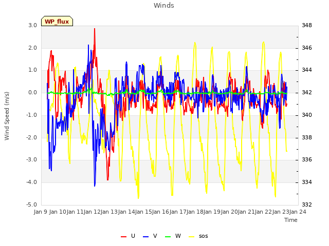Click the V legend label

pos(155,236)
